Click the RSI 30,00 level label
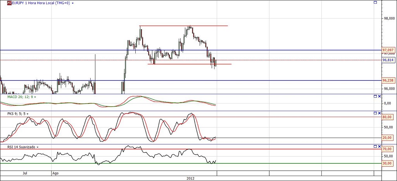The height and width of the screenshot is (181, 397). [x=388, y=163]
